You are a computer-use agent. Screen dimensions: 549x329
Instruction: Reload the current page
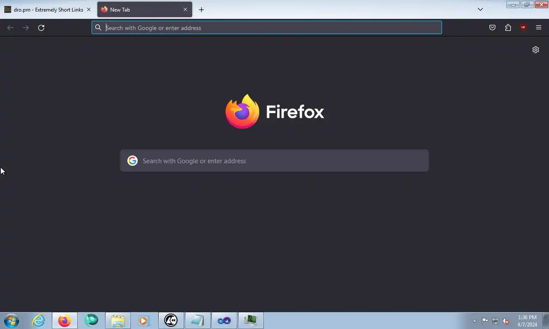point(41,28)
